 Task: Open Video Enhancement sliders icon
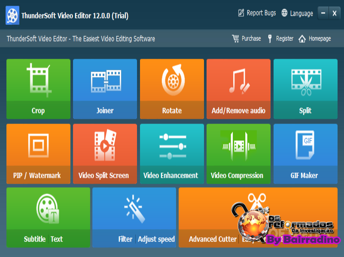coord(173,146)
